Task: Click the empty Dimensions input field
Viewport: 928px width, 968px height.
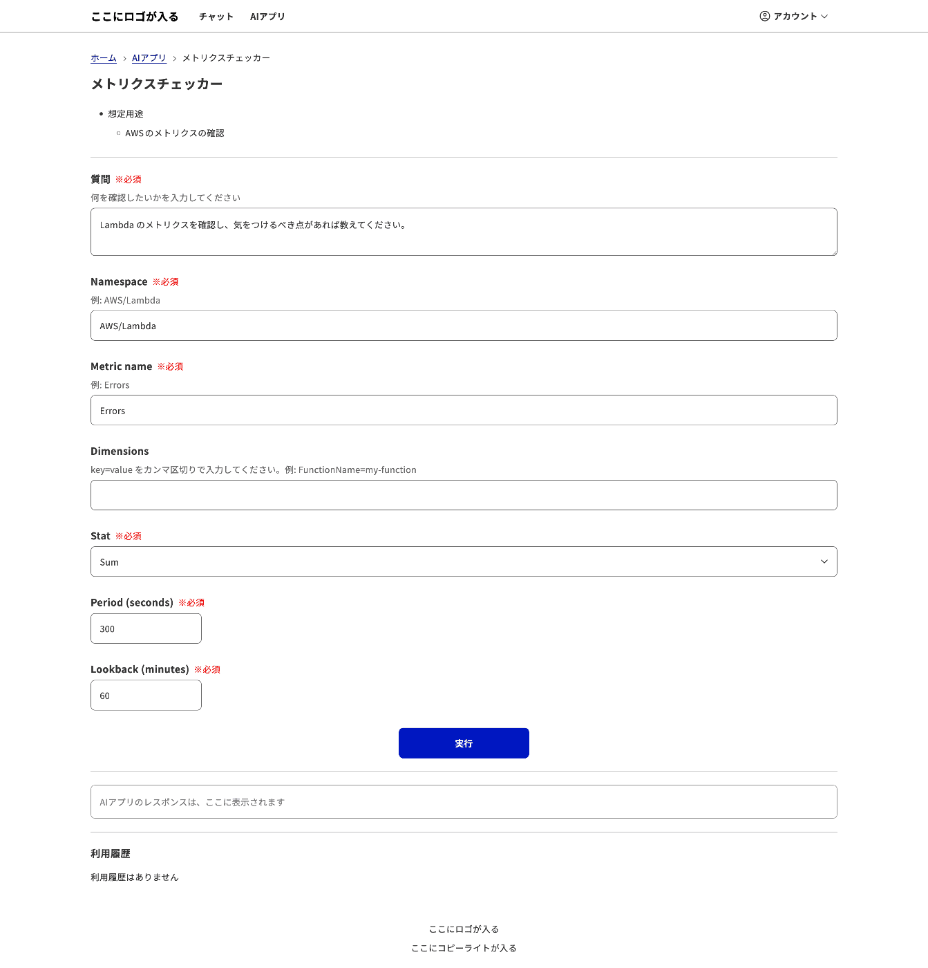Action: click(464, 495)
